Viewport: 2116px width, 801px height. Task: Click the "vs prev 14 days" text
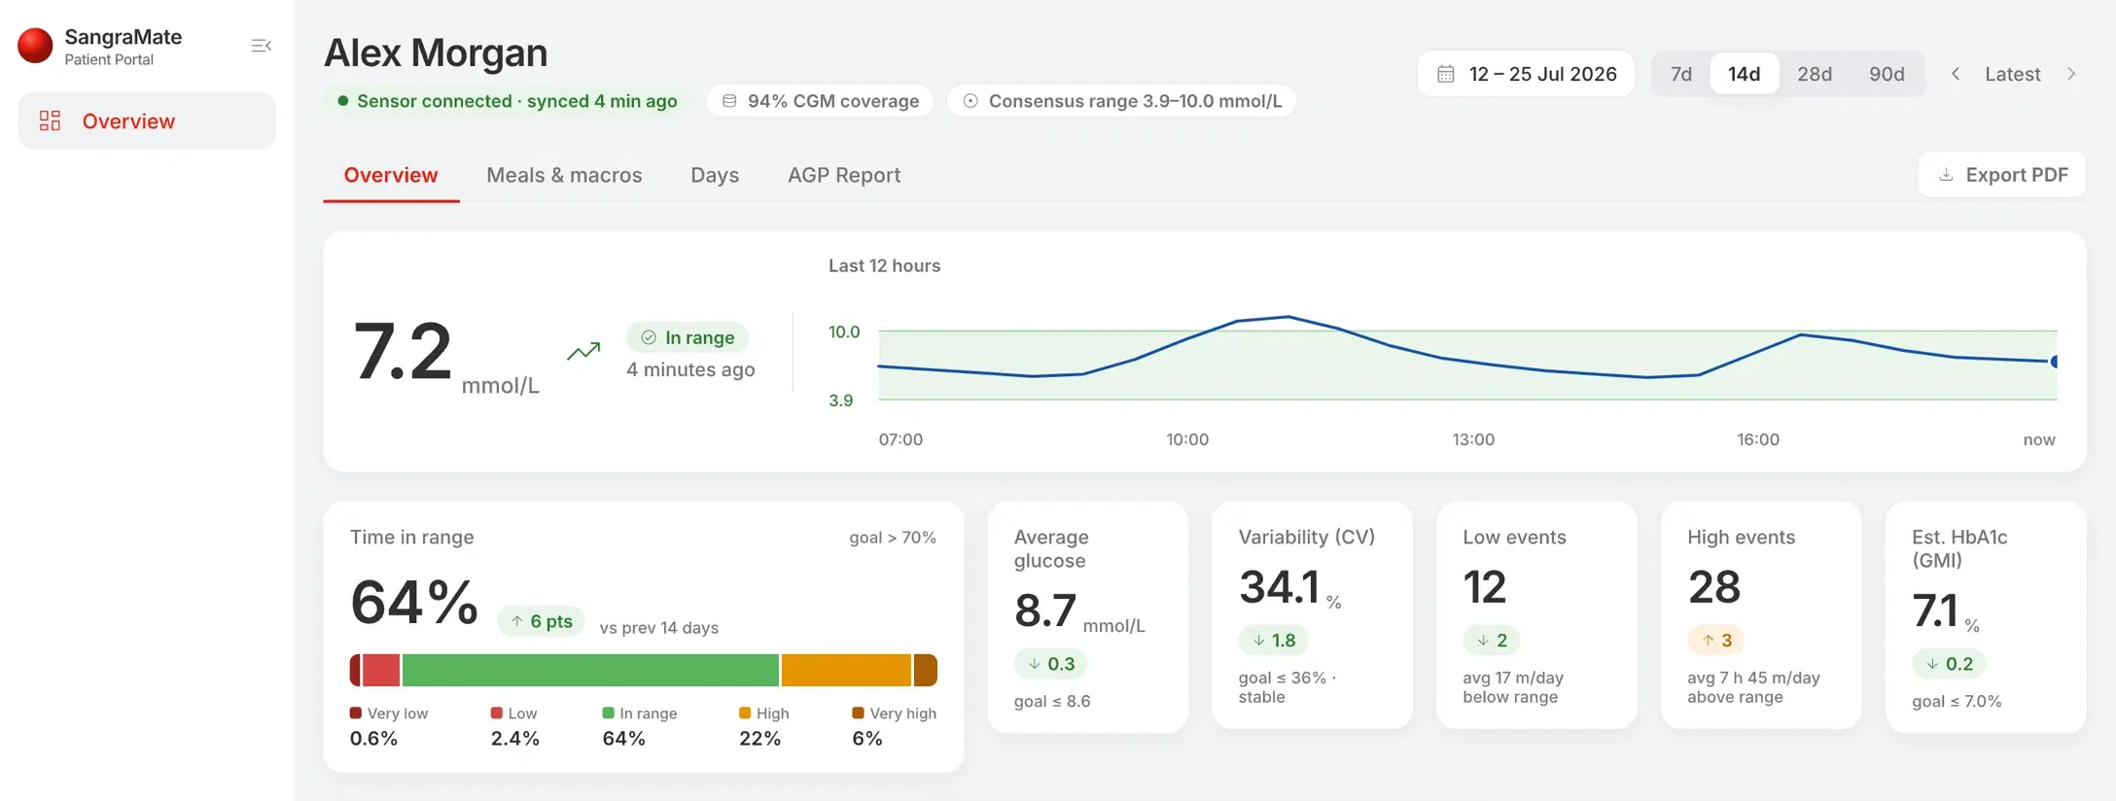pos(659,628)
